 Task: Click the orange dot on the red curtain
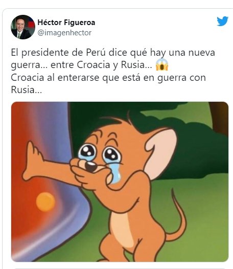(x=45, y=201)
